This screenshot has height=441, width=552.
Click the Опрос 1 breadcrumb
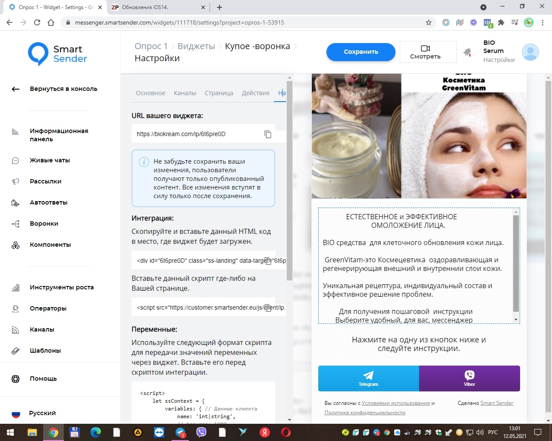click(151, 46)
